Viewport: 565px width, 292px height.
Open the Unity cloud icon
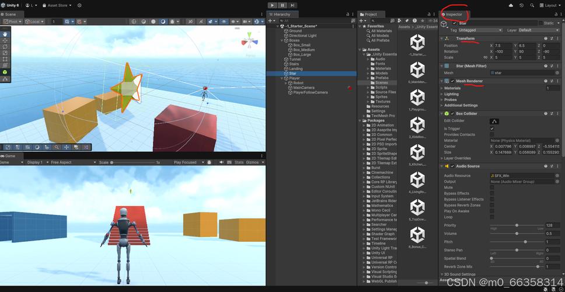tap(511, 5)
